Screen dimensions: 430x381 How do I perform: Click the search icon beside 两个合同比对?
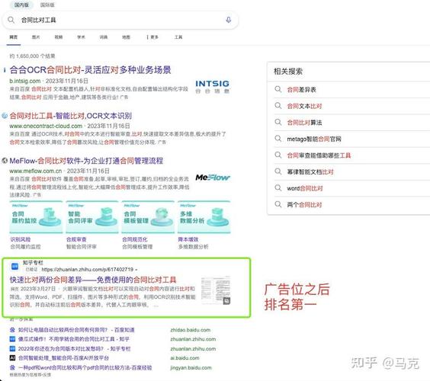(278, 204)
